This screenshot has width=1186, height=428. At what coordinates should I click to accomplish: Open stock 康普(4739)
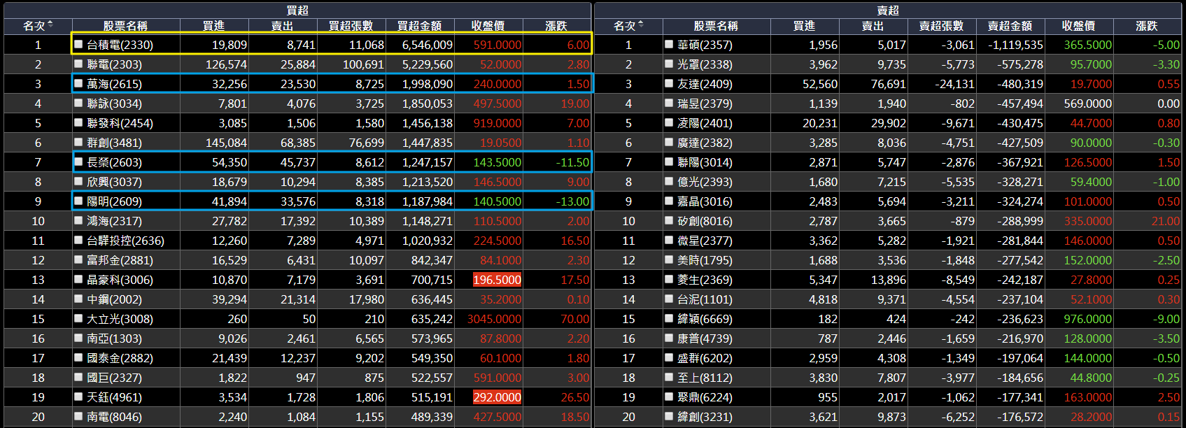click(705, 338)
